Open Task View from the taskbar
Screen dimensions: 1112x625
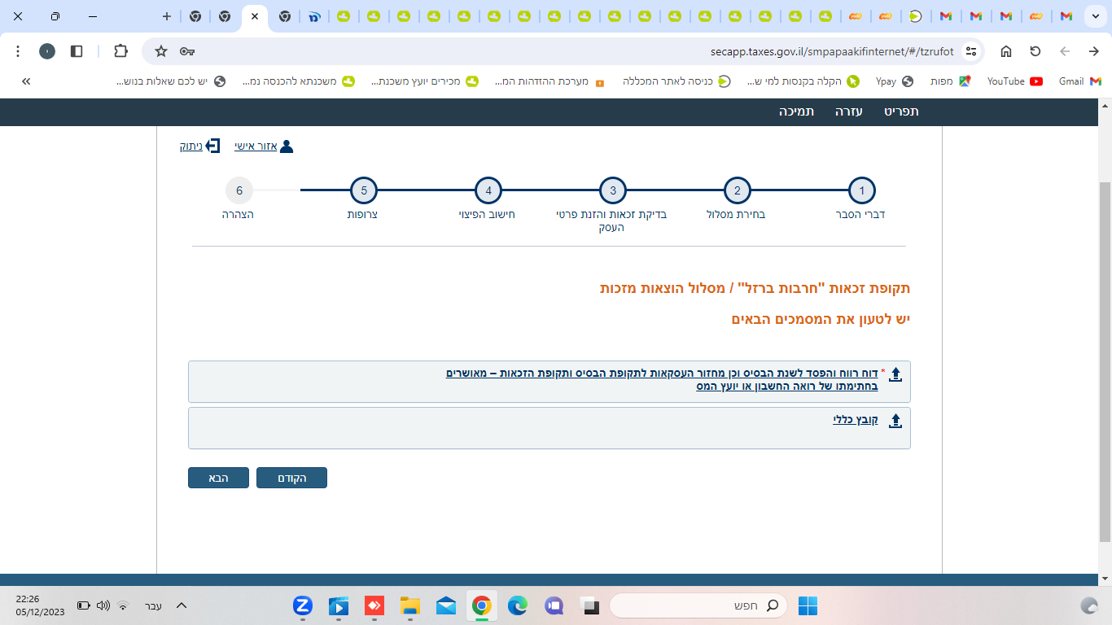(x=590, y=605)
